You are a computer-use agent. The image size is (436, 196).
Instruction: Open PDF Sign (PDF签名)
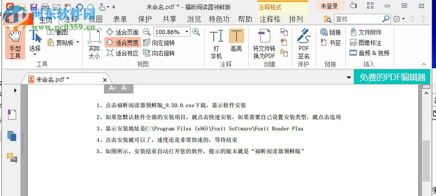coord(303,44)
